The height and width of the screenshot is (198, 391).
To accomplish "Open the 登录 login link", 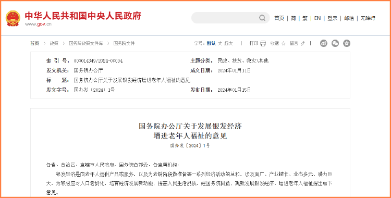I will (x=332, y=18).
